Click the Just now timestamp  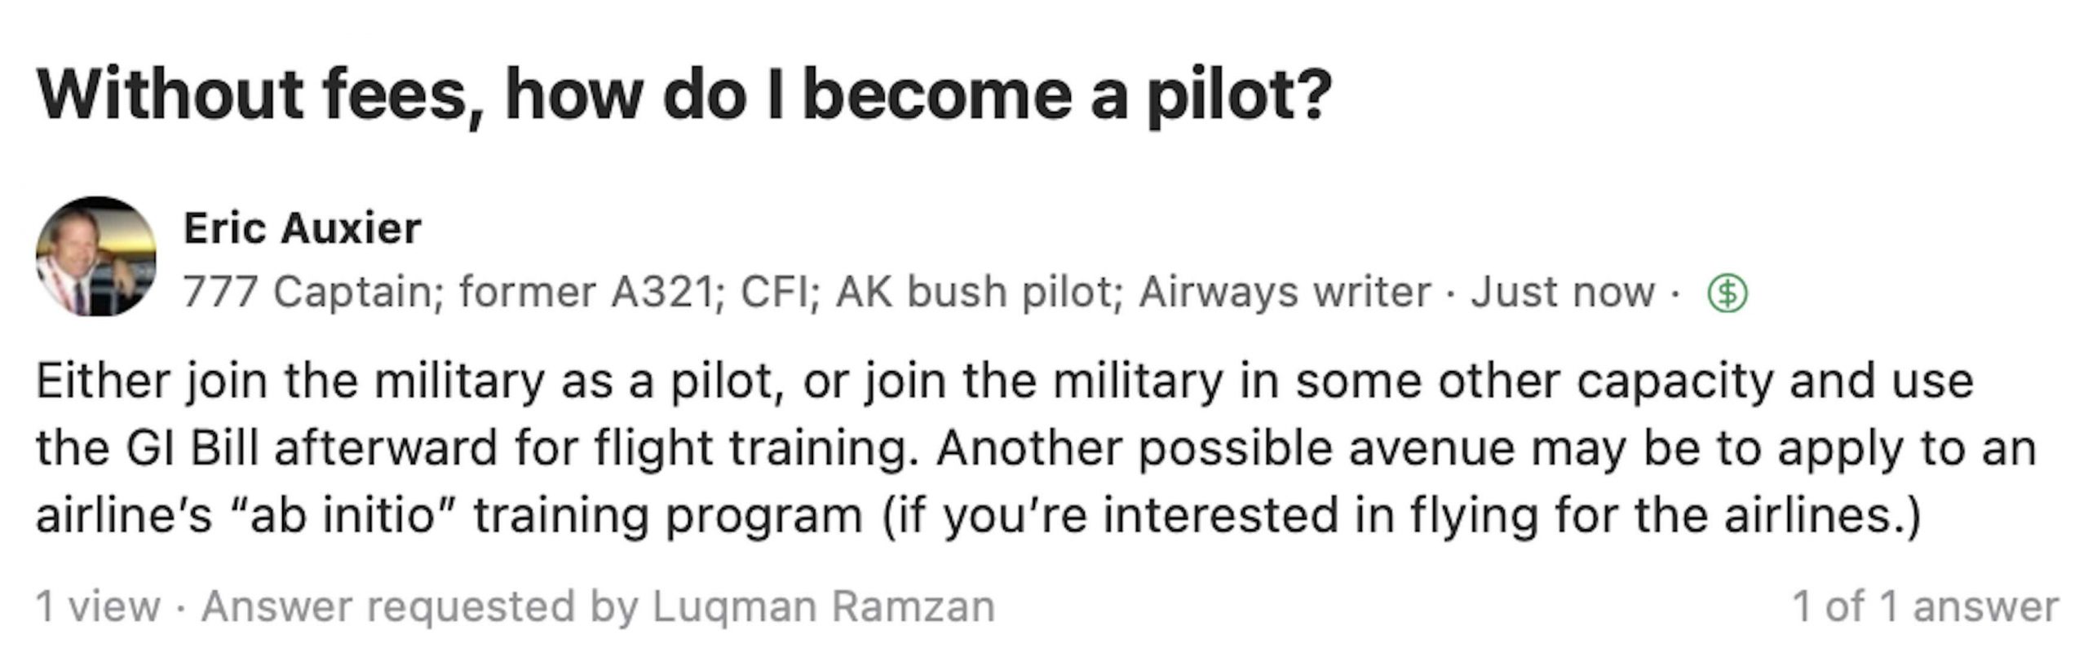[1563, 292]
